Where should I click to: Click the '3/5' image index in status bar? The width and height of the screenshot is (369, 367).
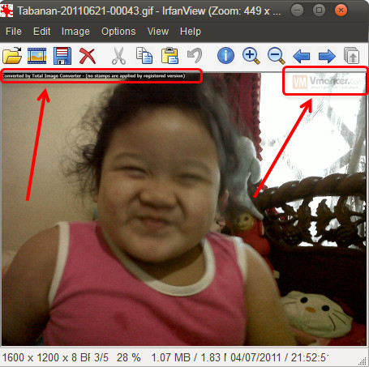(101, 357)
